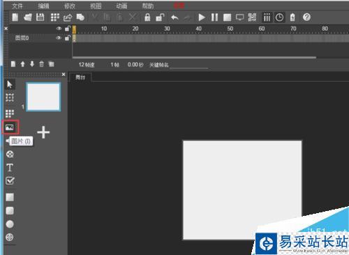The height and width of the screenshot is (255, 349).
Task: Click the closed padlock toolbar icon
Action: [147, 17]
